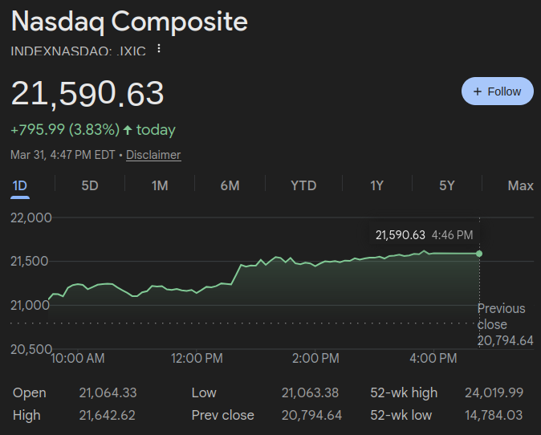The height and width of the screenshot is (435, 541).
Task: Click the green up arrow beside today
Action: tap(128, 130)
